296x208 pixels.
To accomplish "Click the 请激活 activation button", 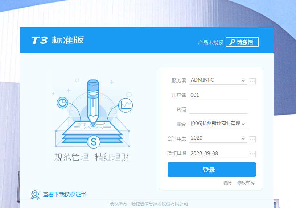I will pyautogui.click(x=242, y=42).
